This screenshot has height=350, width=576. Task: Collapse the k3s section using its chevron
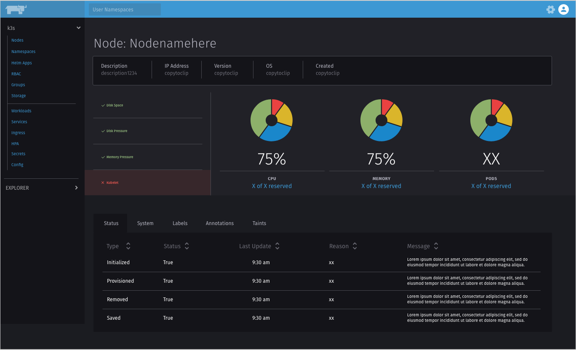coord(78,27)
